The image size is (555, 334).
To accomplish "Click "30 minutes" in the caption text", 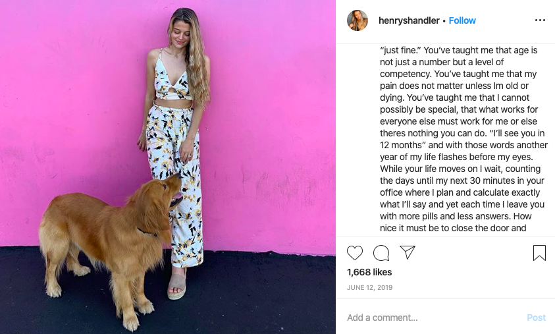I will (x=493, y=181).
